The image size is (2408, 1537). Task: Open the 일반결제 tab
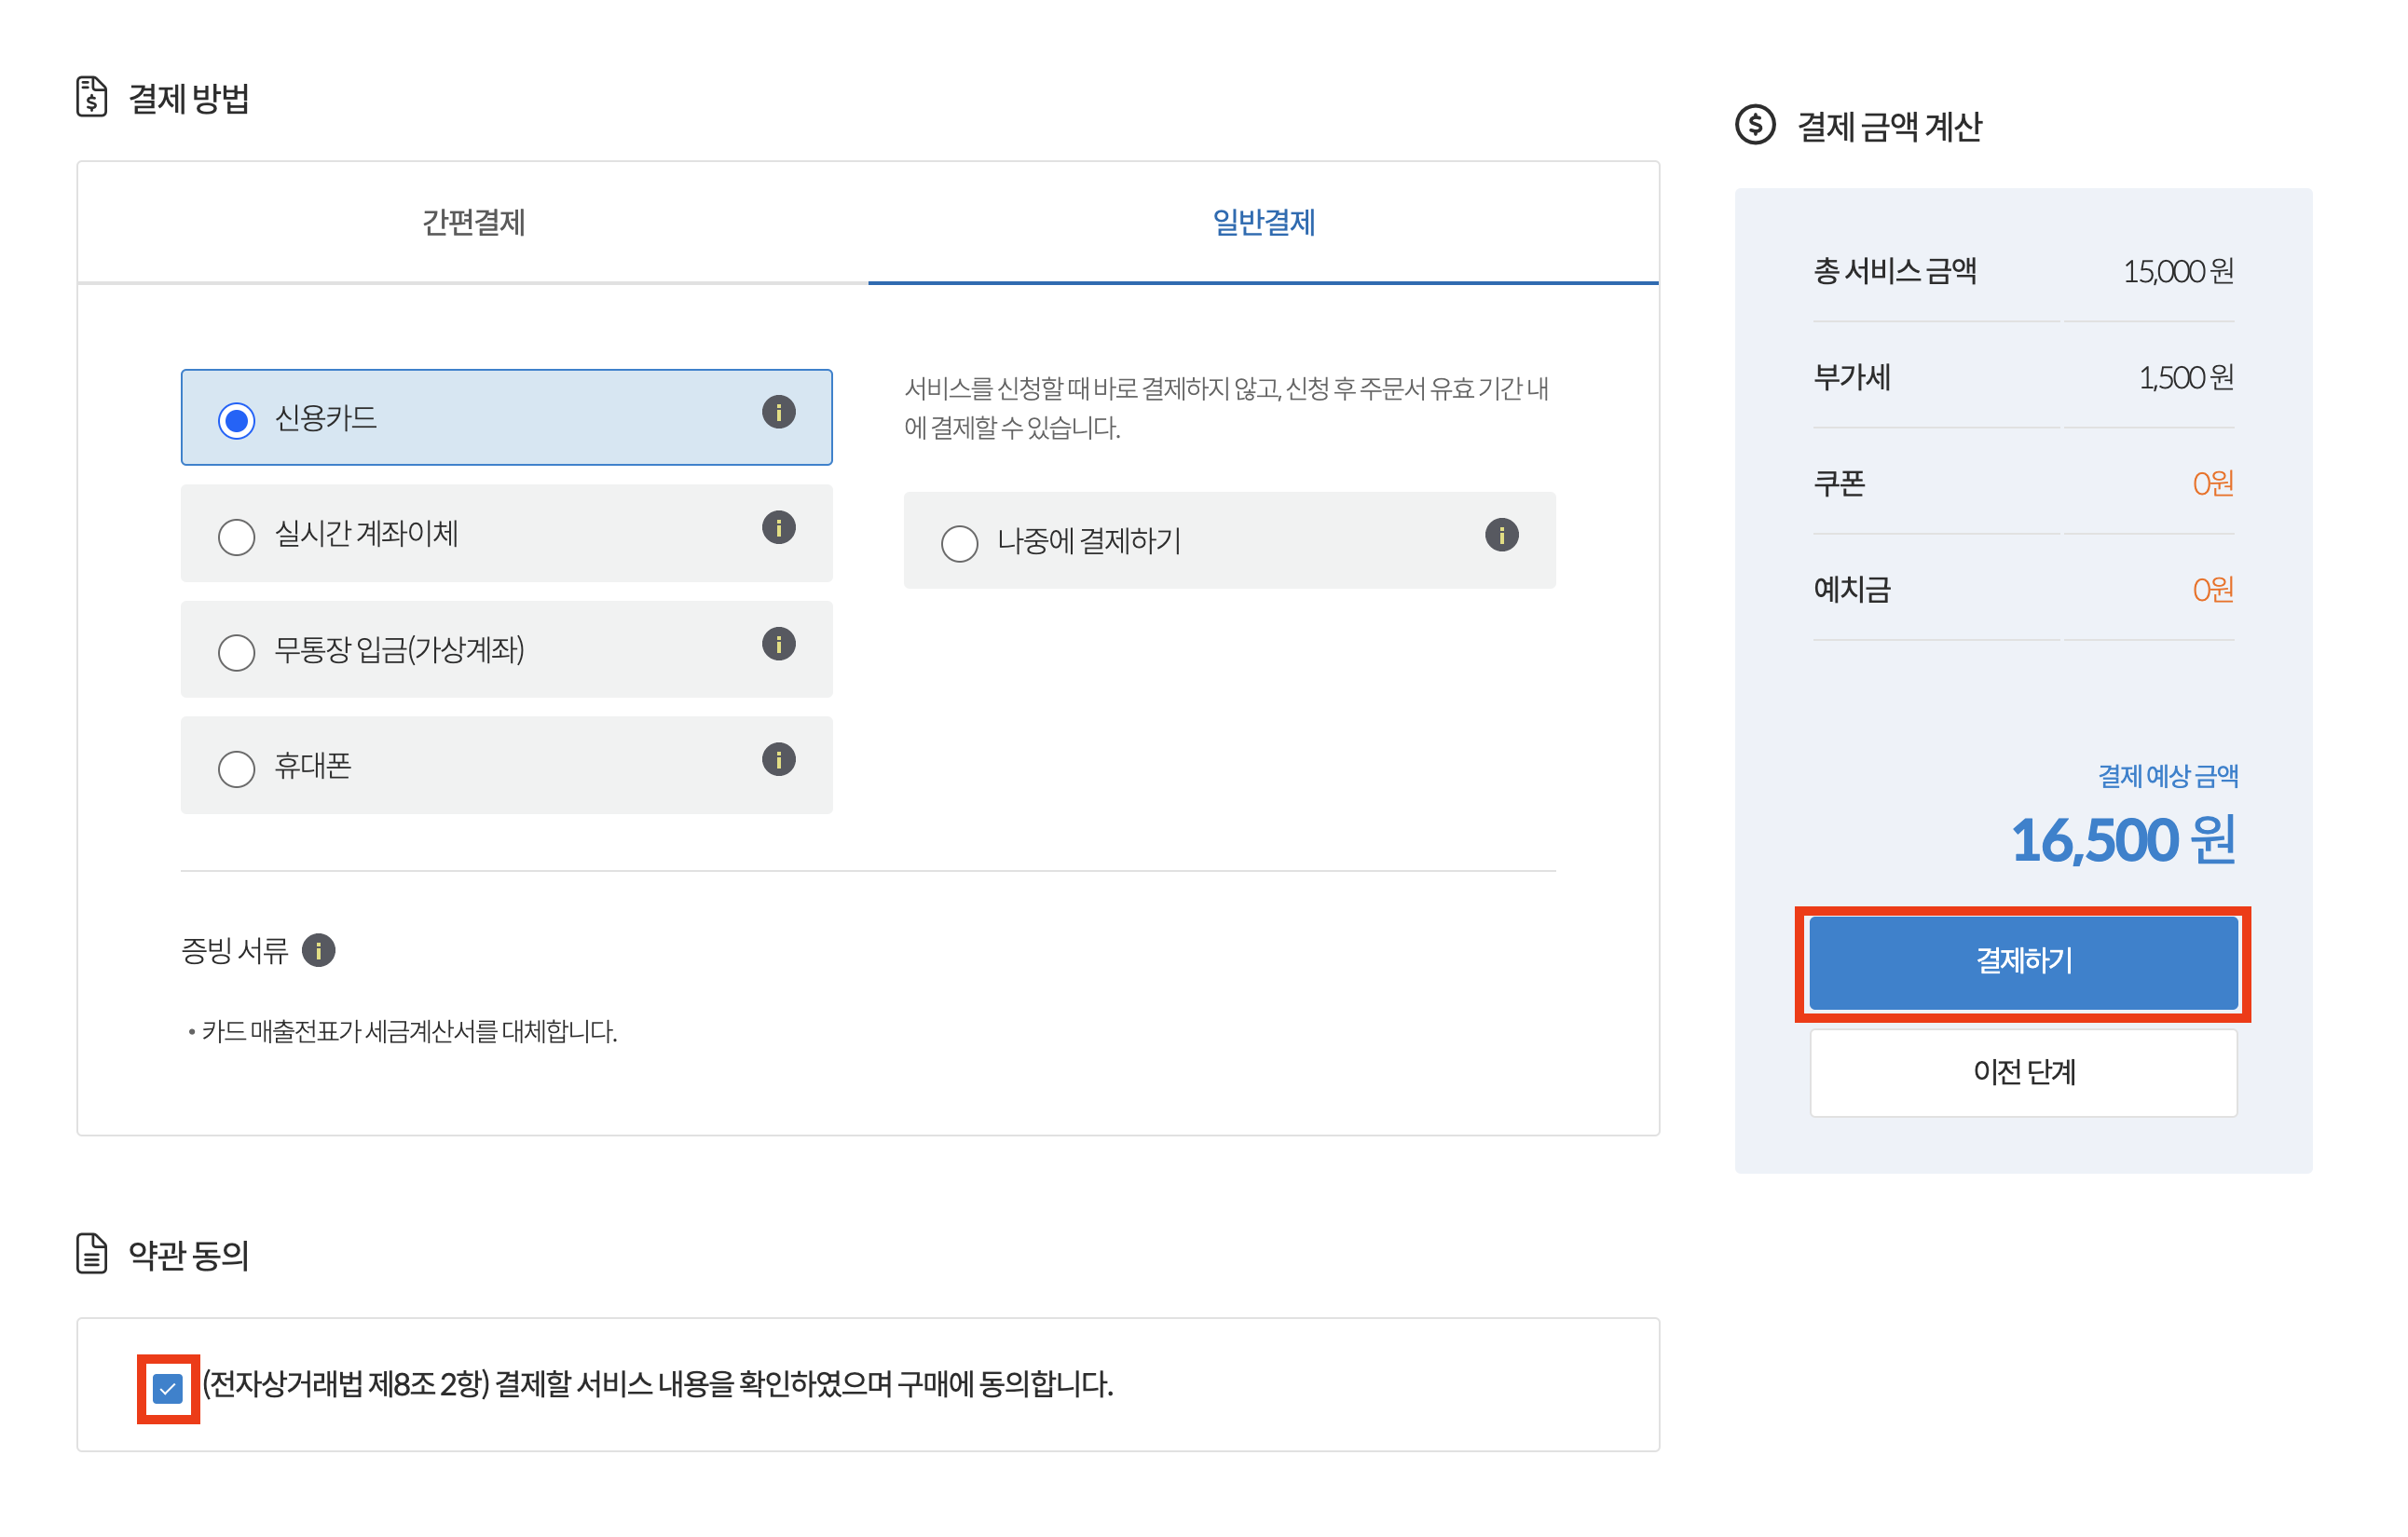coord(1263,222)
